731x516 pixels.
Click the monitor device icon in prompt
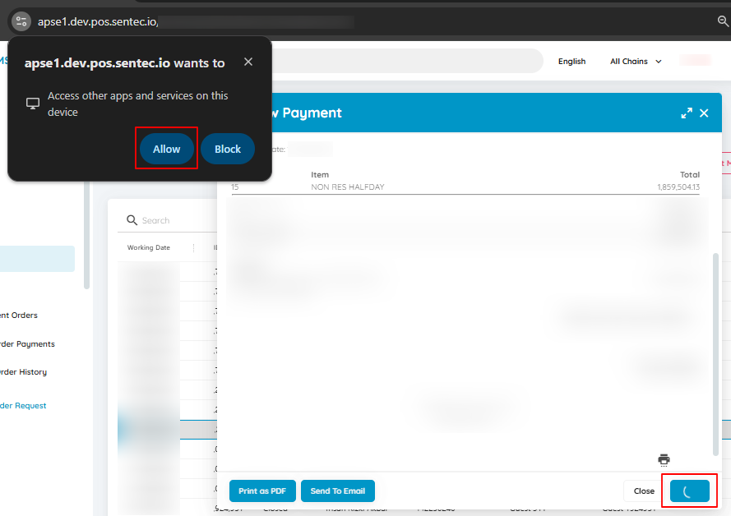33,104
